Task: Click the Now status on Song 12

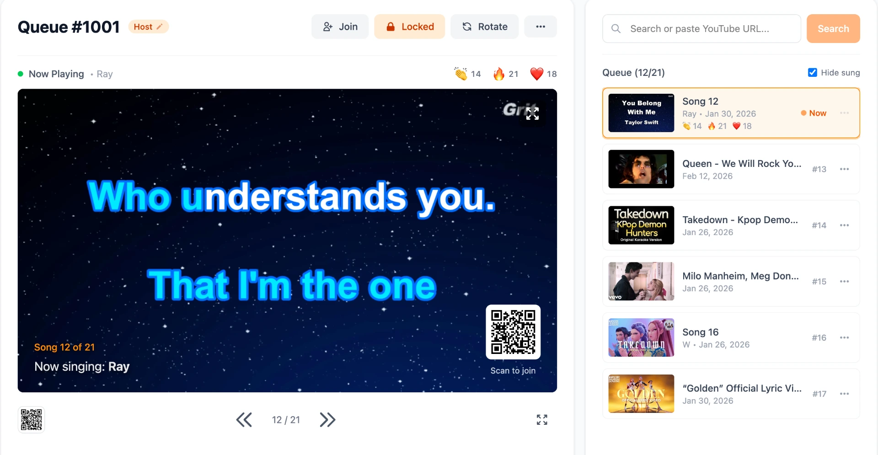Action: click(814, 113)
